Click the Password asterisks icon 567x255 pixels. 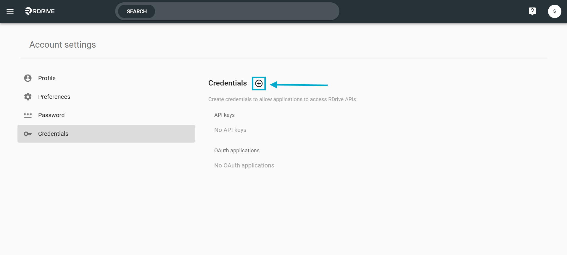pos(28,115)
